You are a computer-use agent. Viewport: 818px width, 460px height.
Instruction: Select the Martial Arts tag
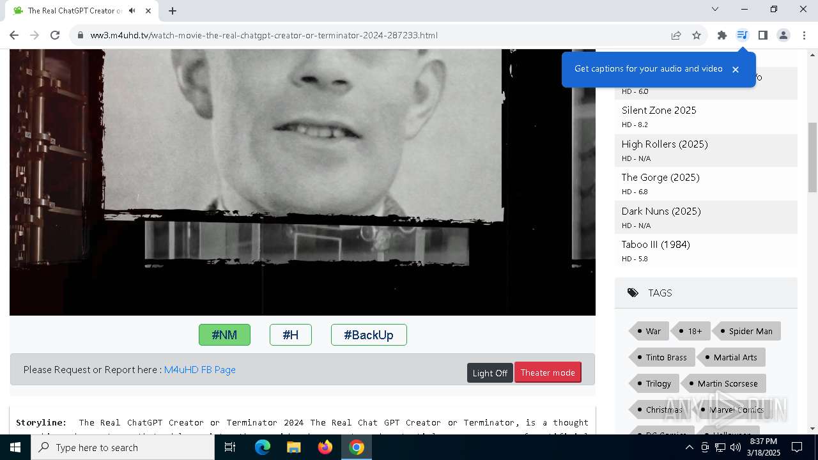731,357
